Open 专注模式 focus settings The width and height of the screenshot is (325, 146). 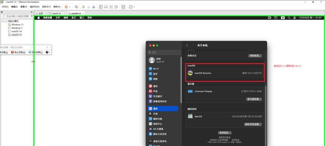pos(163,96)
